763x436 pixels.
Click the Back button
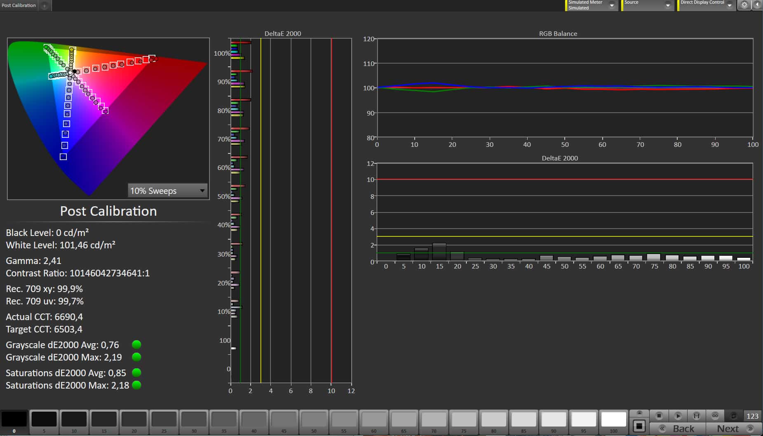(678, 429)
